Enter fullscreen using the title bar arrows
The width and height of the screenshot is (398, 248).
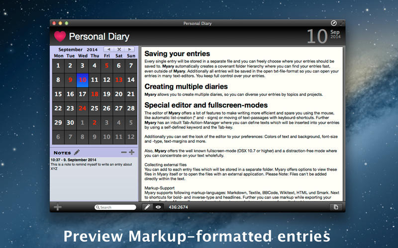pyautogui.click(x=342, y=23)
